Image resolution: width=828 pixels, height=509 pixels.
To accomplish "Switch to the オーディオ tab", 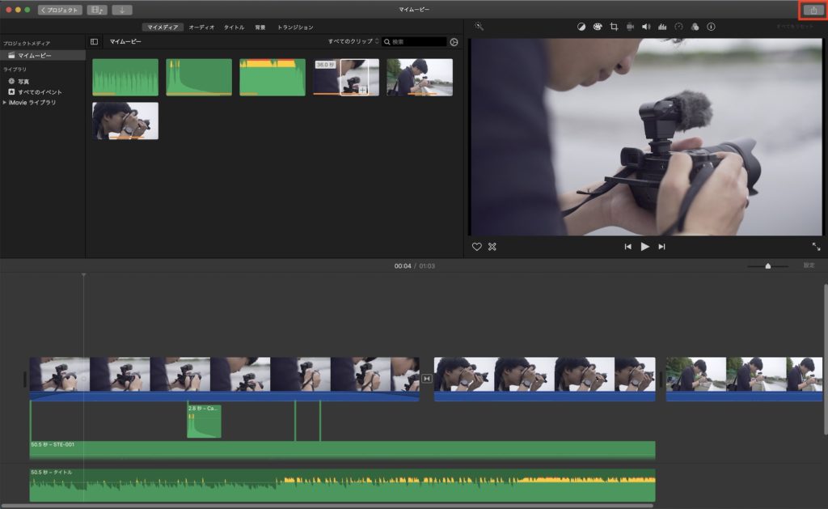I will [x=201, y=28].
